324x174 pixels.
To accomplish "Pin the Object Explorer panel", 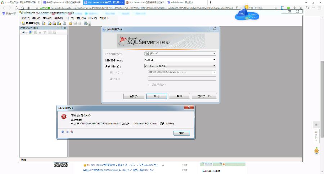I will coord(61,28).
